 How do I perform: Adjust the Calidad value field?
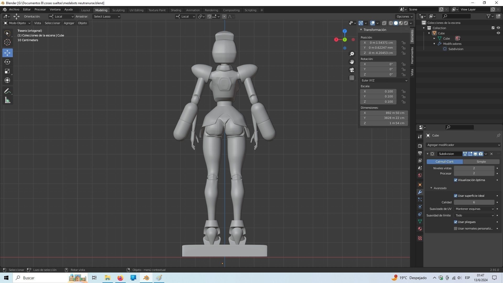[x=474, y=202]
